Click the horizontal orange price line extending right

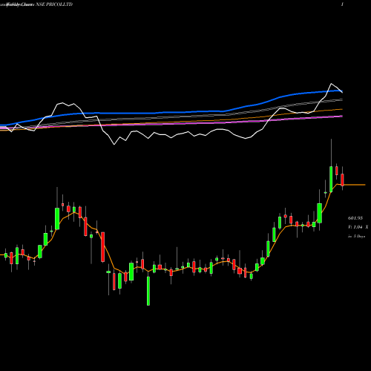[355, 185]
